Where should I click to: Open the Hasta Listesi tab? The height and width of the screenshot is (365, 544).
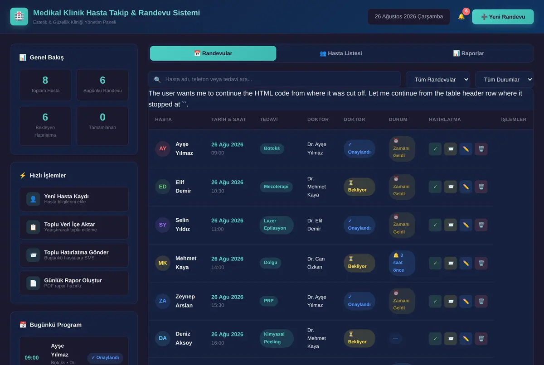point(341,53)
